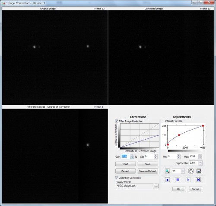Select the middle red point on intensity curve
The image size is (216, 206).
point(179,135)
